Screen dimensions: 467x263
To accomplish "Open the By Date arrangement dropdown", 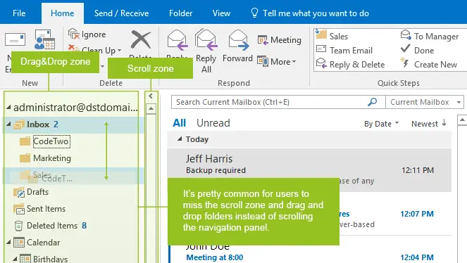I will tap(381, 123).
